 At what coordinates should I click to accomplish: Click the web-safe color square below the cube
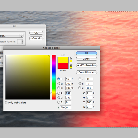click(x=71, y=67)
